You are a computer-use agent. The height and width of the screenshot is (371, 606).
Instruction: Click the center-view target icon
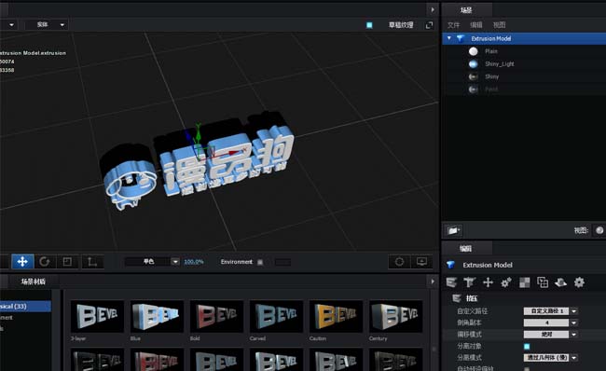[399, 262]
